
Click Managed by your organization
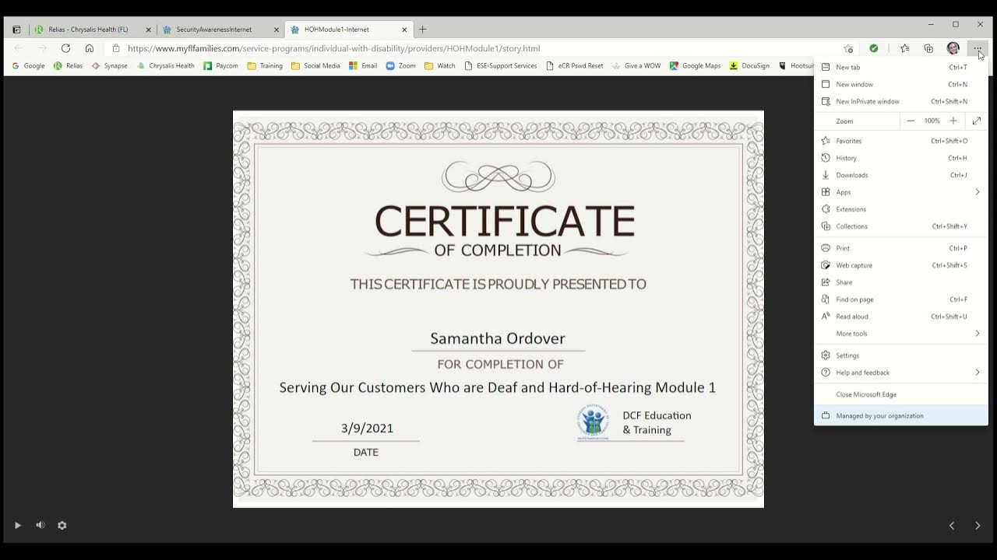point(901,416)
